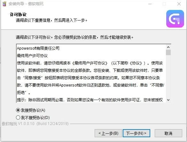This screenshot has height=142, width=187.
Task: Click the Apowersoft有限责任公司 line
Action: coord(38,48)
